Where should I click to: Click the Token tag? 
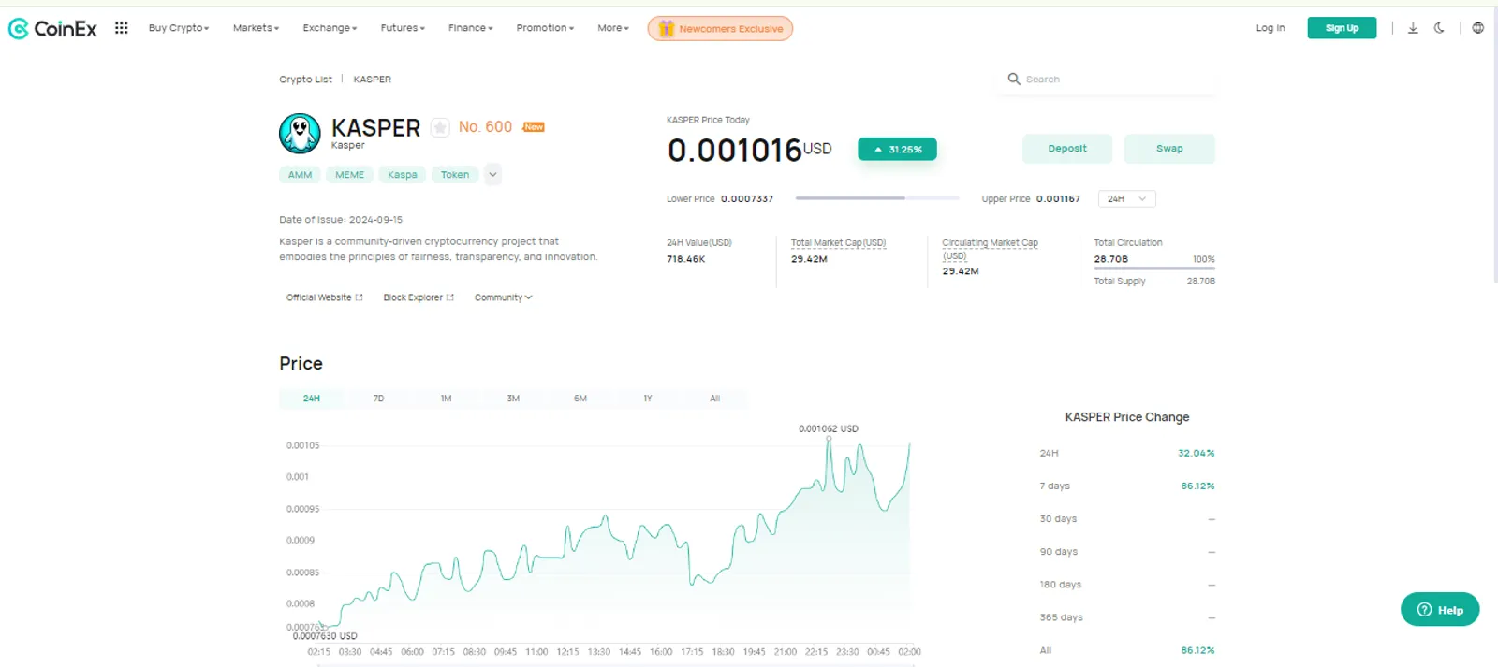455,175
